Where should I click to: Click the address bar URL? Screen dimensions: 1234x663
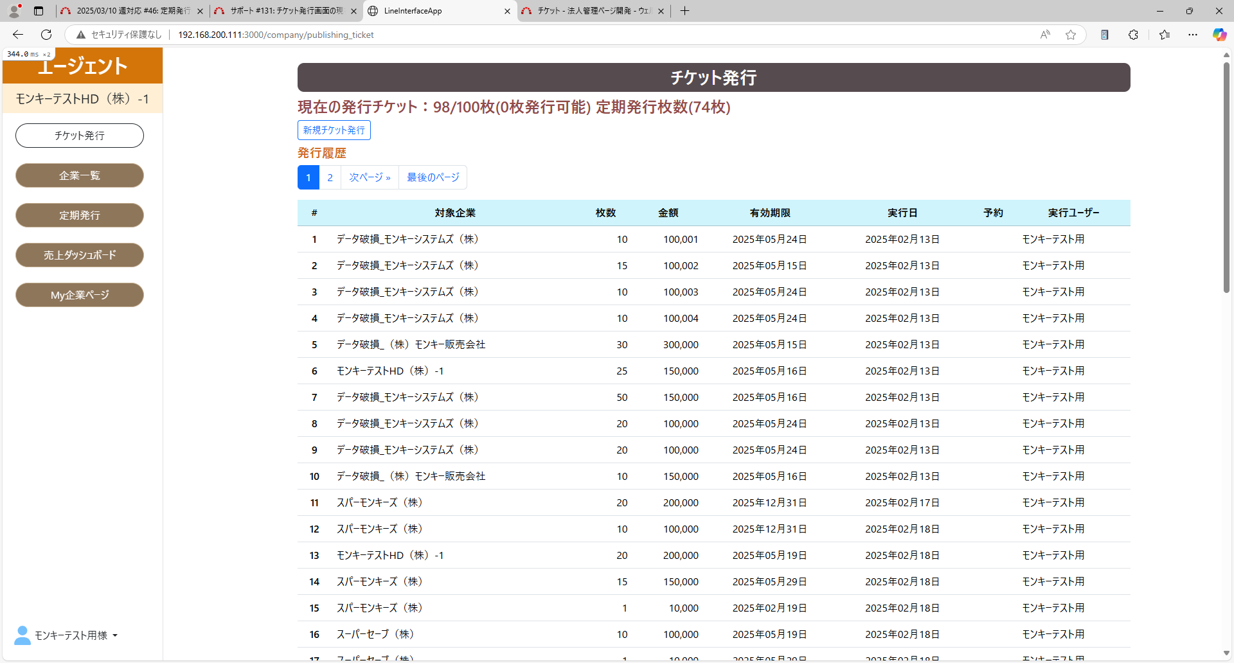pos(276,35)
